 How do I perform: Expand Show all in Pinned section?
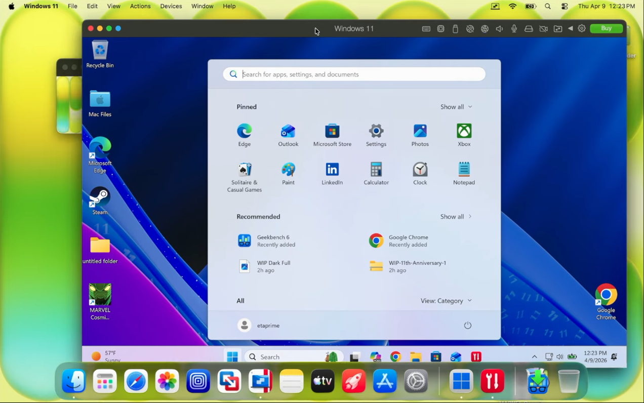(456, 107)
